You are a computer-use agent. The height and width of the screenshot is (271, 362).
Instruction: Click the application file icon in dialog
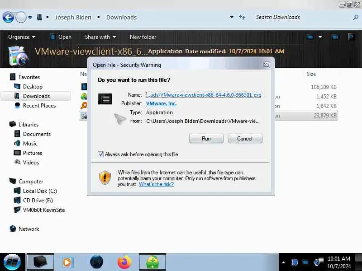coord(105,99)
